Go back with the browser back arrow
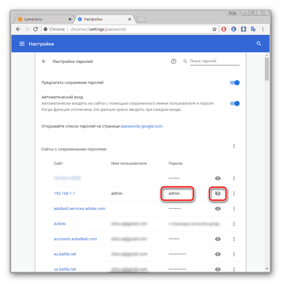 pos(18,29)
